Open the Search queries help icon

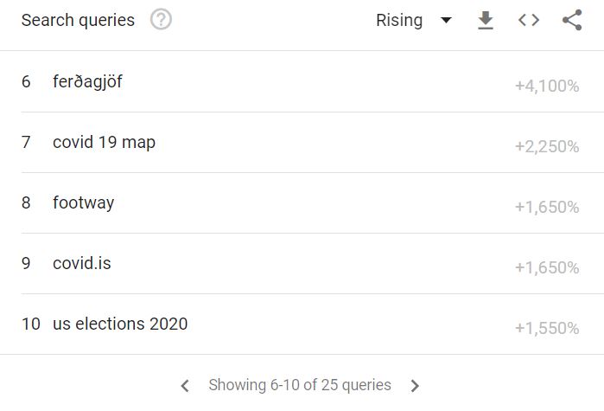coord(161,20)
